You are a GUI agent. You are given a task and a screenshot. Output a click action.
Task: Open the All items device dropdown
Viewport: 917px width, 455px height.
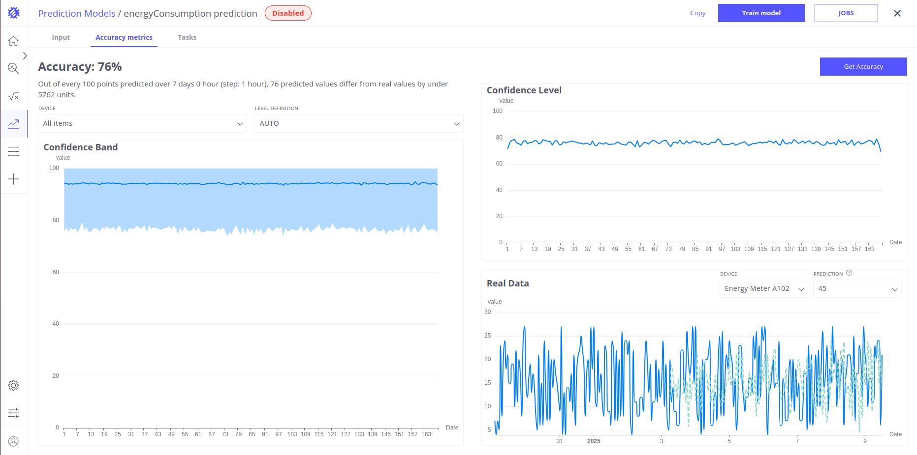(x=142, y=123)
